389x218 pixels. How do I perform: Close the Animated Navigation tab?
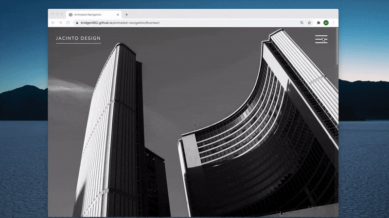pyautogui.click(x=118, y=15)
